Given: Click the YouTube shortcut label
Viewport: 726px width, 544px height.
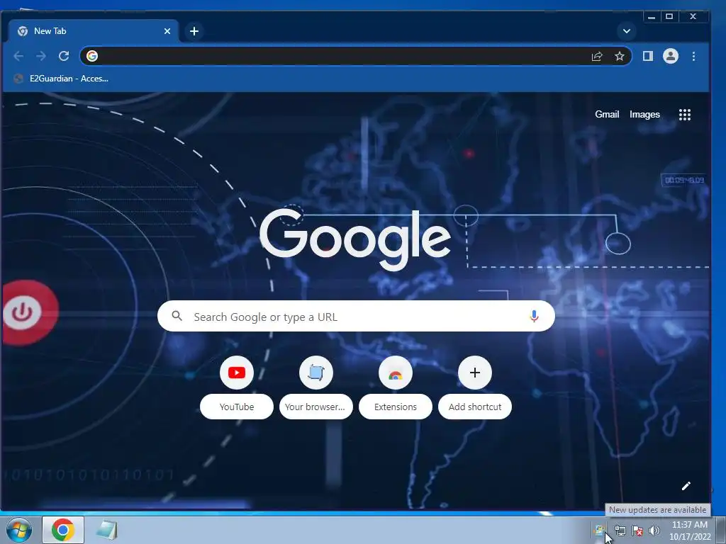Looking at the screenshot, I should [237, 407].
